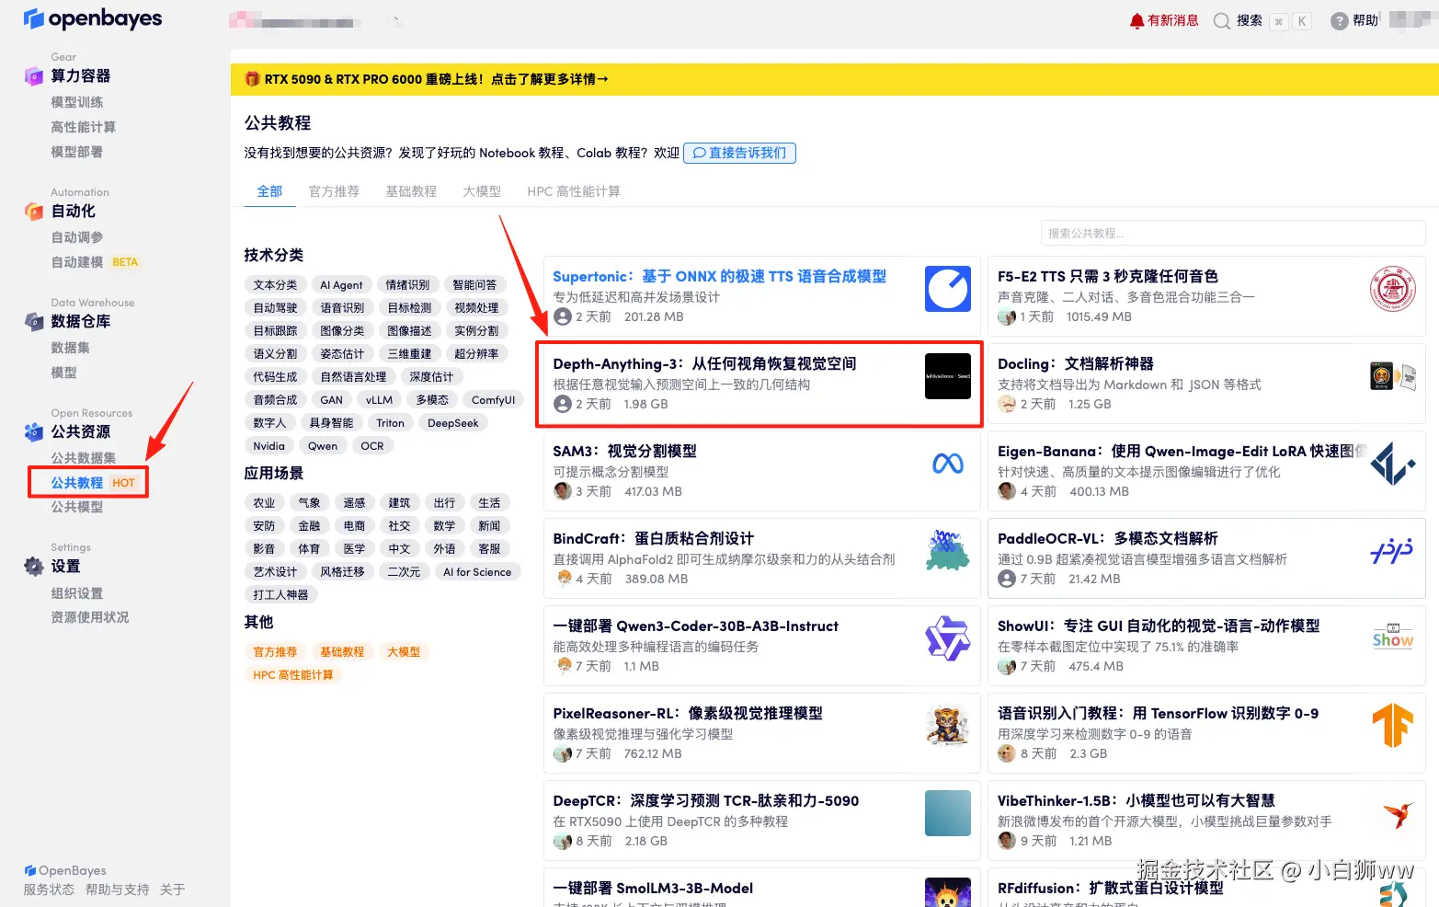Open 资源使用状况 in the sidebar
1439x907 pixels.
[90, 617]
